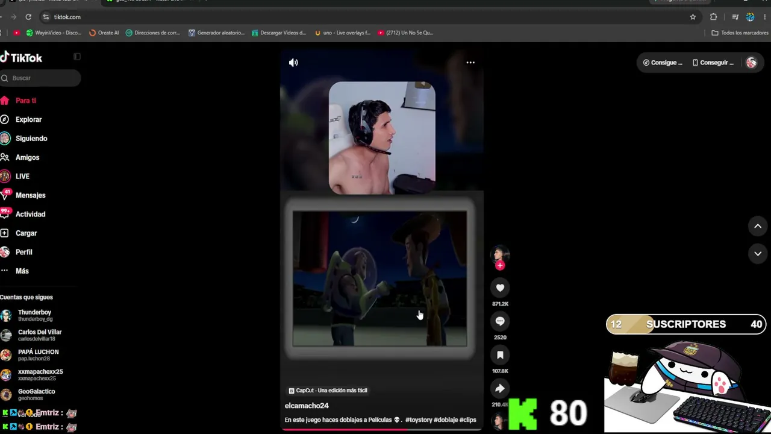
Task: Open the profile avatar at top right
Action: (751, 63)
